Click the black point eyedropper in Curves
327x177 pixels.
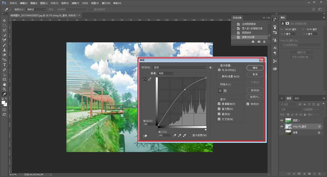175,135
